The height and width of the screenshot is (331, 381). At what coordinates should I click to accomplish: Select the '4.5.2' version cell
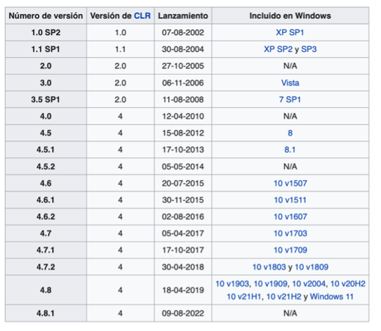point(46,167)
